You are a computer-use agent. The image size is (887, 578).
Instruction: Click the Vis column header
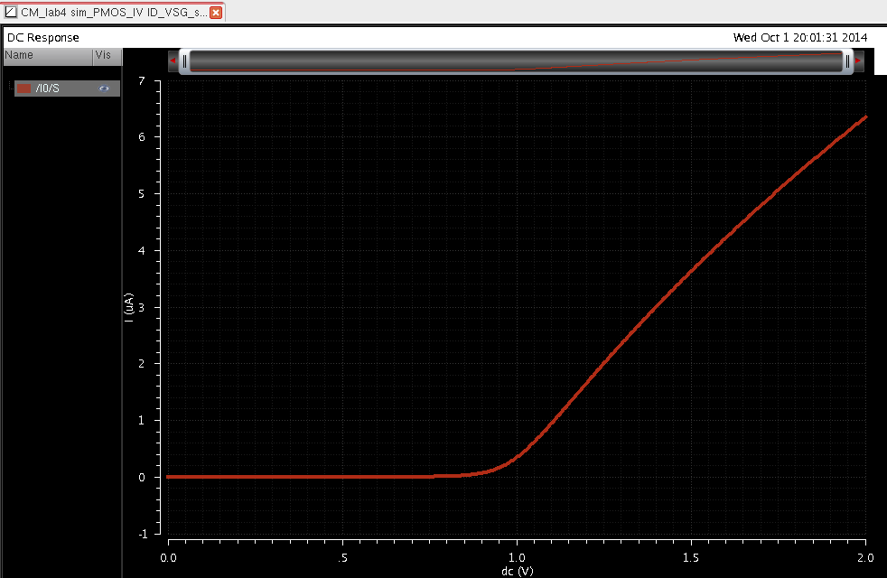point(107,55)
